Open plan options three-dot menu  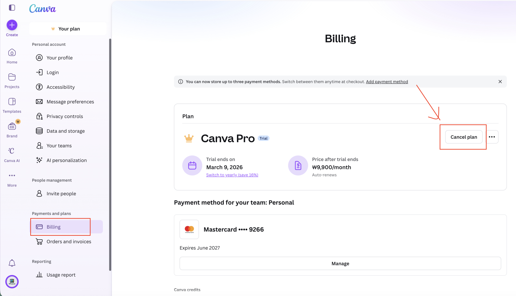pyautogui.click(x=492, y=137)
